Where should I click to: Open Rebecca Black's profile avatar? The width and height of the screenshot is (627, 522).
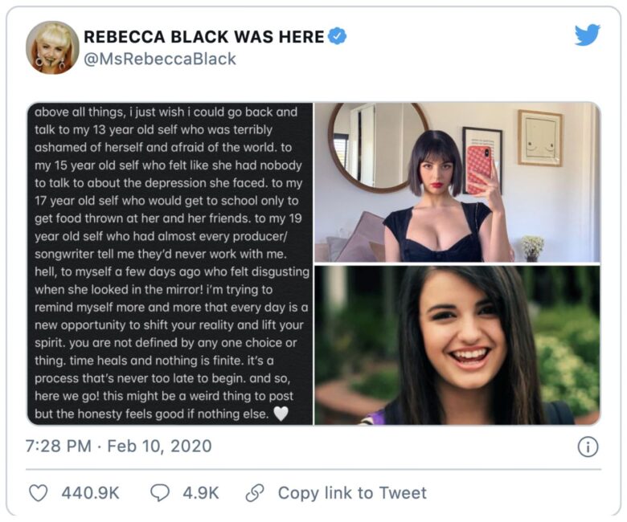[x=52, y=47]
